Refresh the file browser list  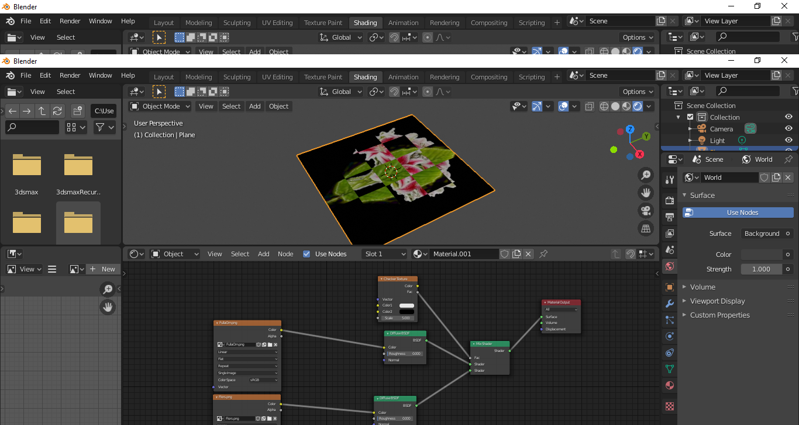pyautogui.click(x=57, y=111)
